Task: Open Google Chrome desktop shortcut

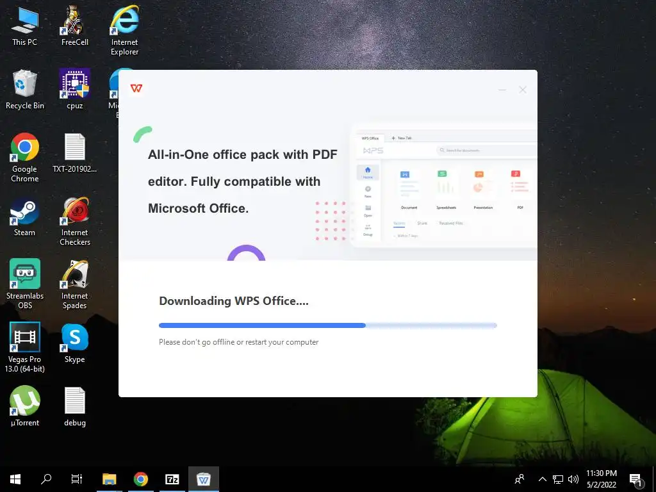Action: click(x=25, y=158)
